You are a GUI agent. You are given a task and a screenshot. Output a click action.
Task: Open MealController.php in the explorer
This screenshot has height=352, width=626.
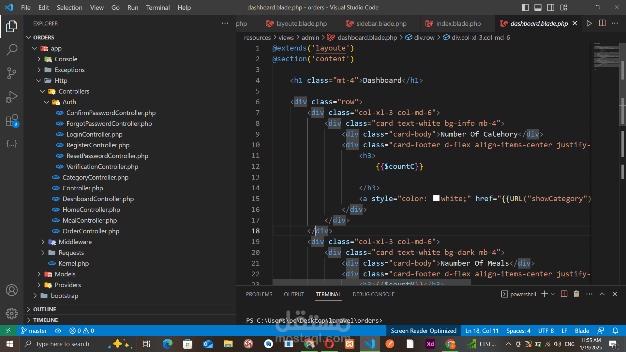coord(89,220)
